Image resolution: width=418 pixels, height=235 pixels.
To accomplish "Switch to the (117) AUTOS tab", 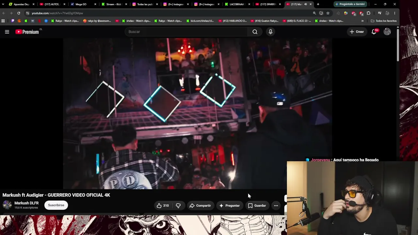I will tap(52, 4).
